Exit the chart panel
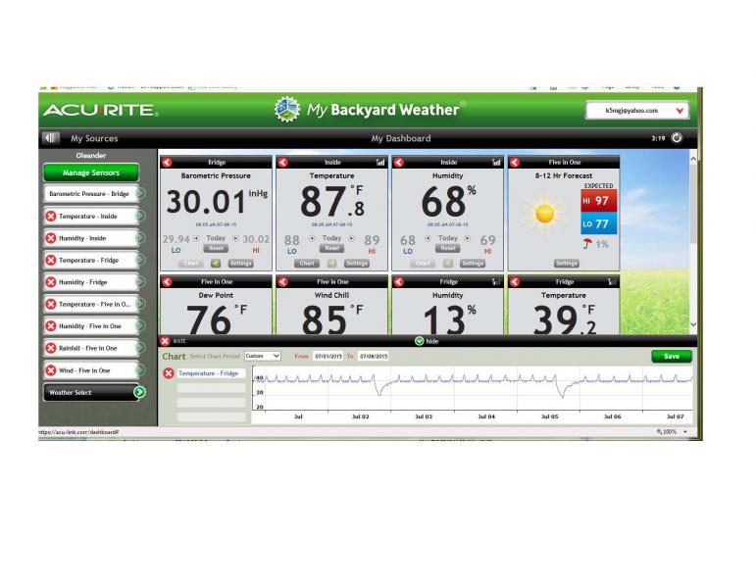Image resolution: width=756 pixels, height=588 pixels. pos(166,341)
